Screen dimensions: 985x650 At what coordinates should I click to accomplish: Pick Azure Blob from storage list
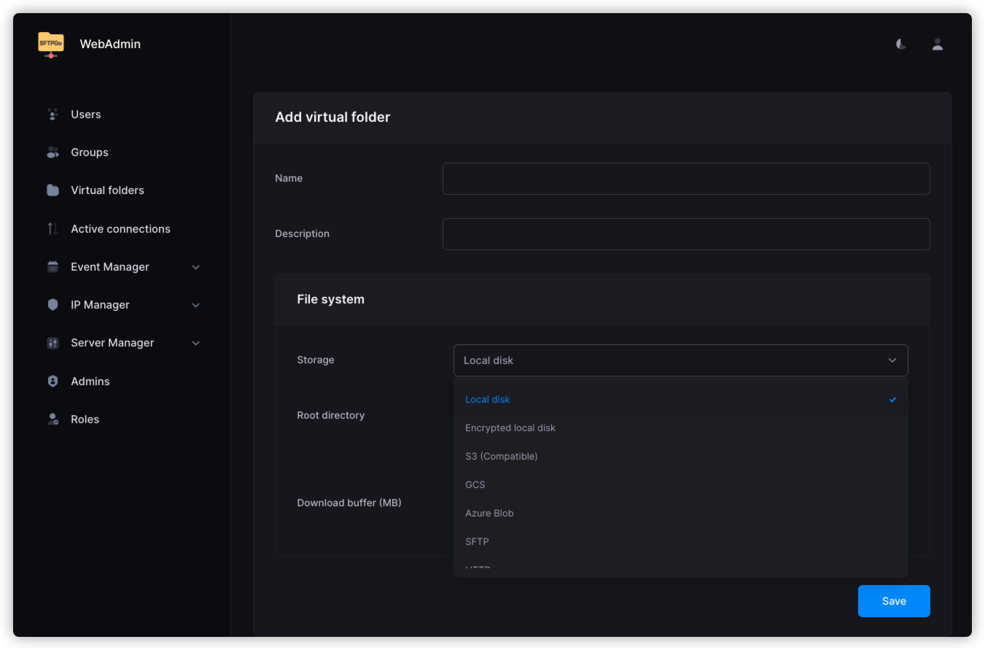pyautogui.click(x=489, y=514)
